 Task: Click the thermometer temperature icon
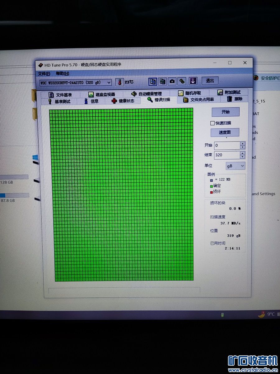coord(119,82)
